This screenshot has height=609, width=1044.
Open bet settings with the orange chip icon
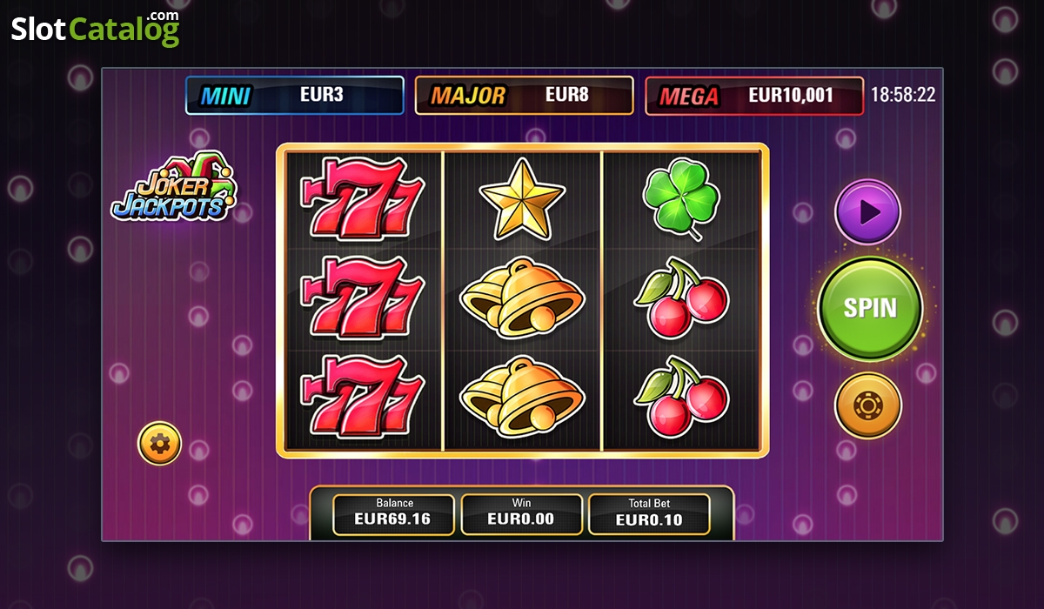pyautogui.click(x=867, y=405)
